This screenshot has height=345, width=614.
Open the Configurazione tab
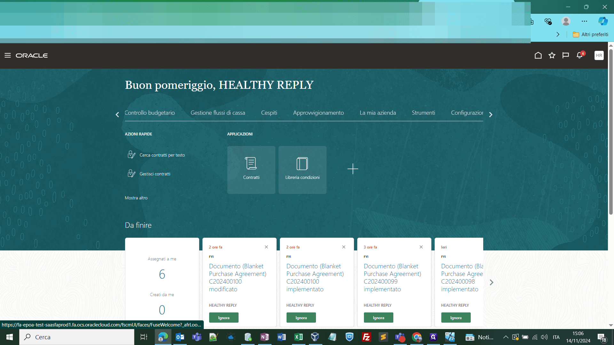[x=467, y=113]
